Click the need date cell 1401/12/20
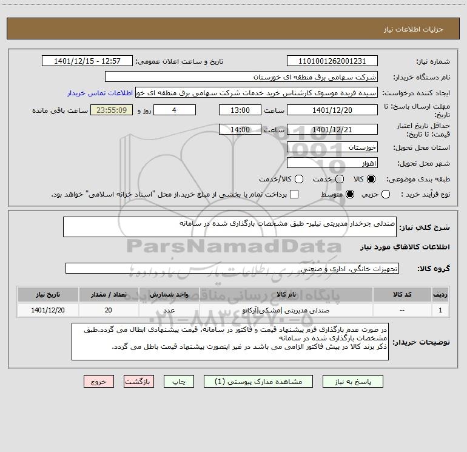This screenshot has width=467, height=452. 48,311
